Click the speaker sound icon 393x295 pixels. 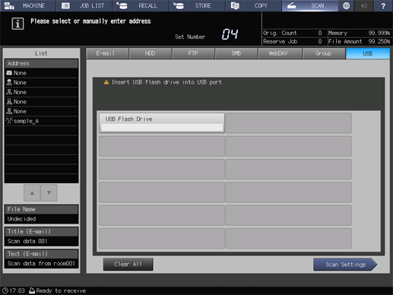364,6
